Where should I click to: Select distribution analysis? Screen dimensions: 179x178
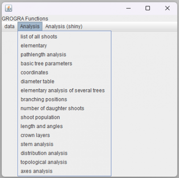click(64, 153)
